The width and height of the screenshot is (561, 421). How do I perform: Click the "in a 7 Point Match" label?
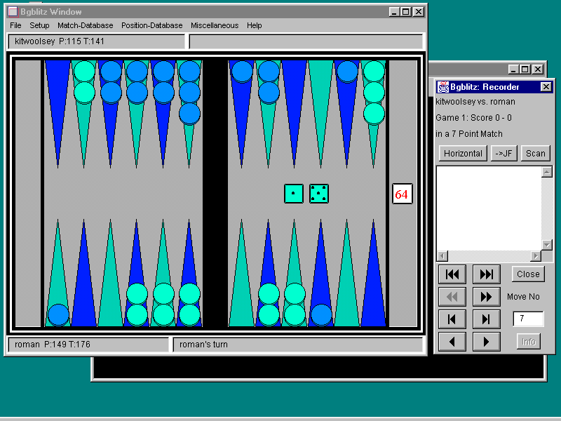point(469,134)
